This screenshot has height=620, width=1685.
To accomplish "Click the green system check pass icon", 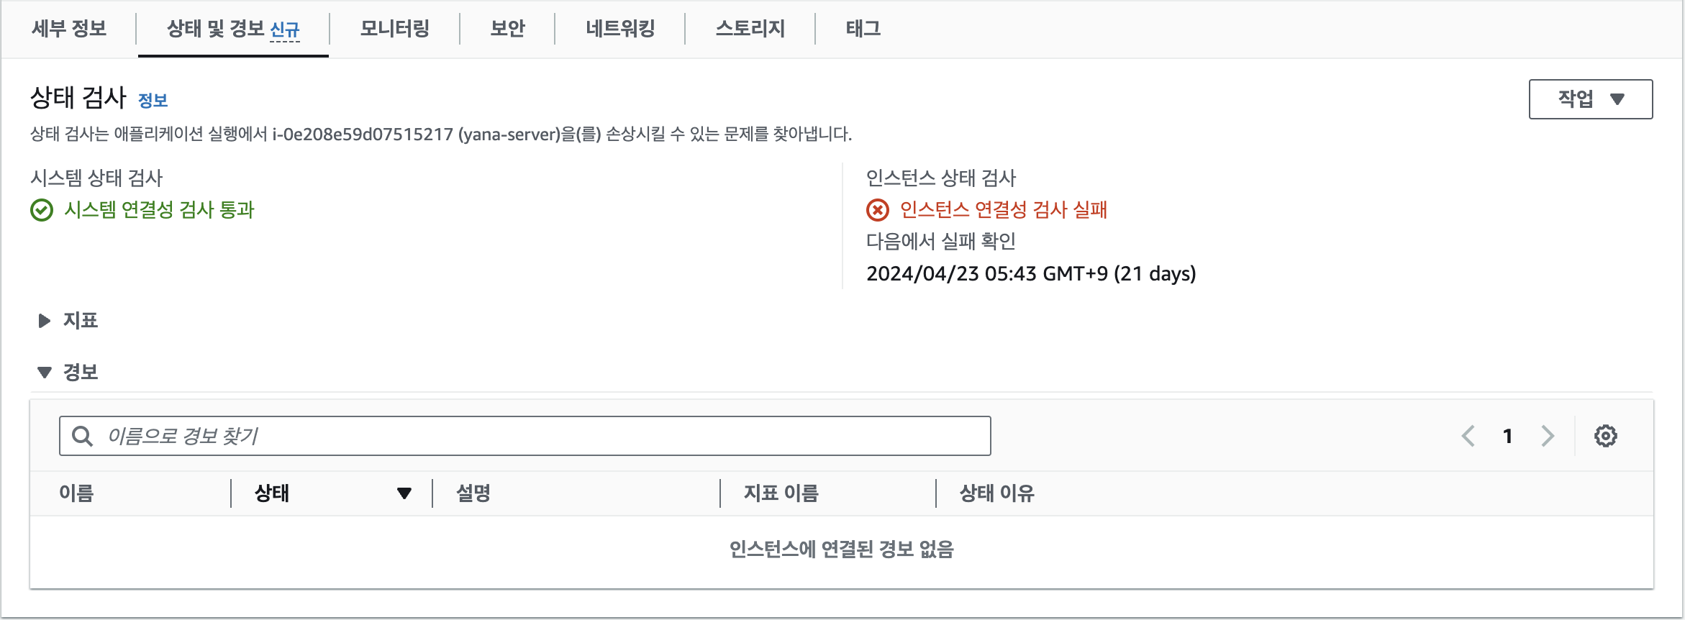I will [x=41, y=211].
